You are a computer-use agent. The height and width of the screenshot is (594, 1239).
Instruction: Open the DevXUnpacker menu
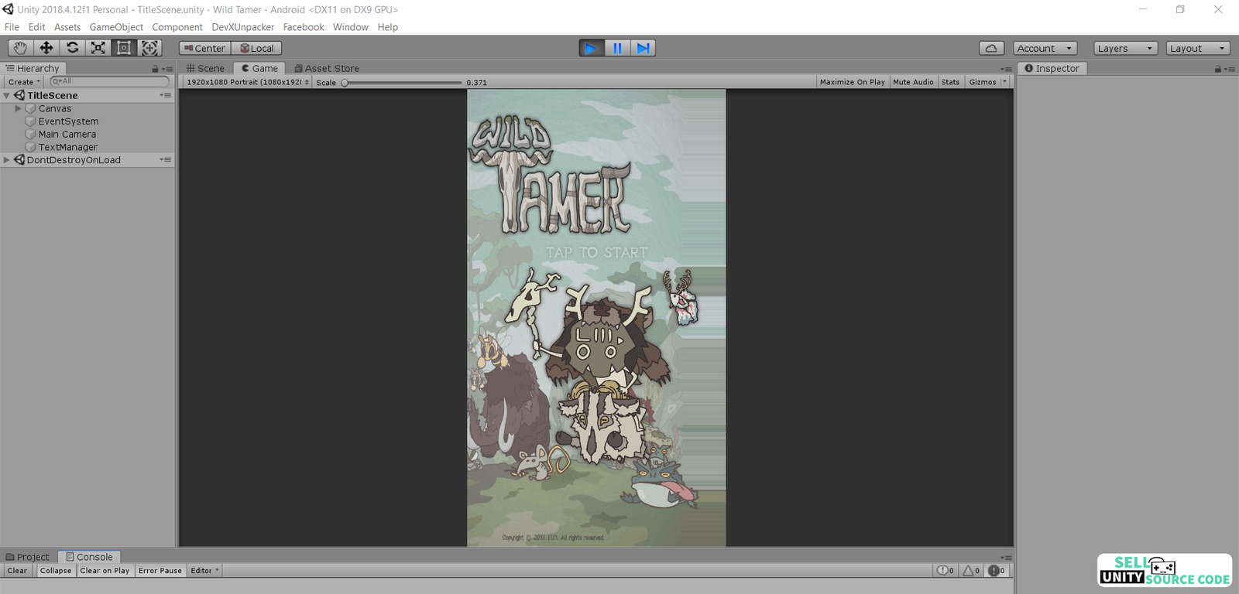[243, 27]
